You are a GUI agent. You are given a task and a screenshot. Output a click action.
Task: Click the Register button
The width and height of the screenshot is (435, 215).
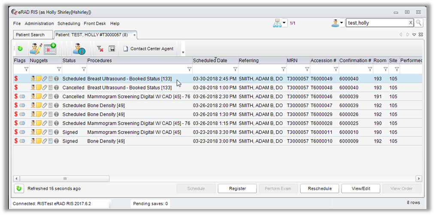[x=237, y=189]
